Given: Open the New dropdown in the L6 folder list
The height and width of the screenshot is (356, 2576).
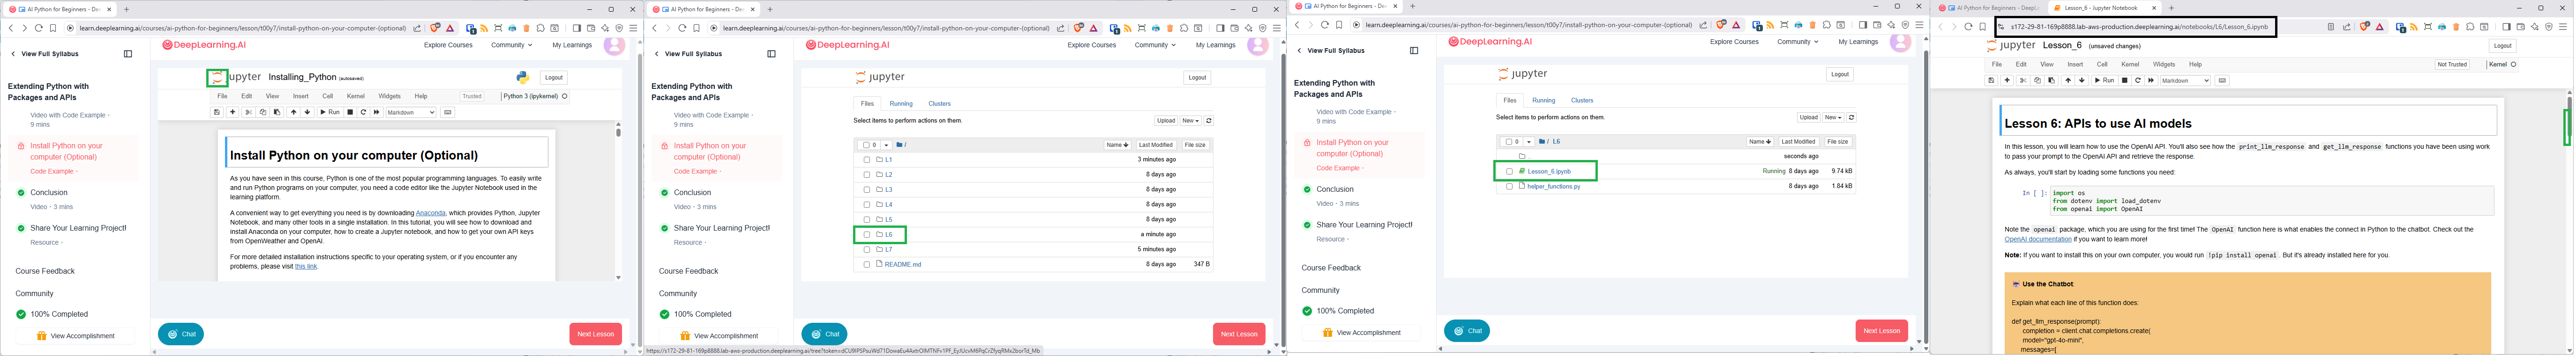Looking at the screenshot, I should 1833,118.
